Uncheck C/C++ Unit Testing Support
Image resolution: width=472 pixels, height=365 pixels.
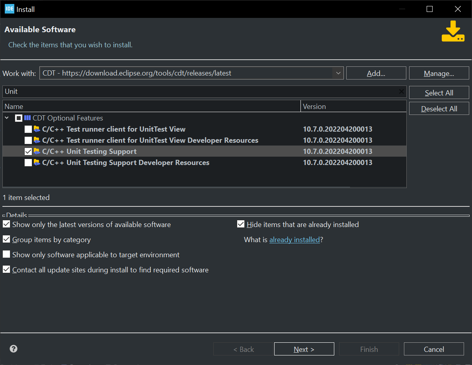click(x=28, y=151)
